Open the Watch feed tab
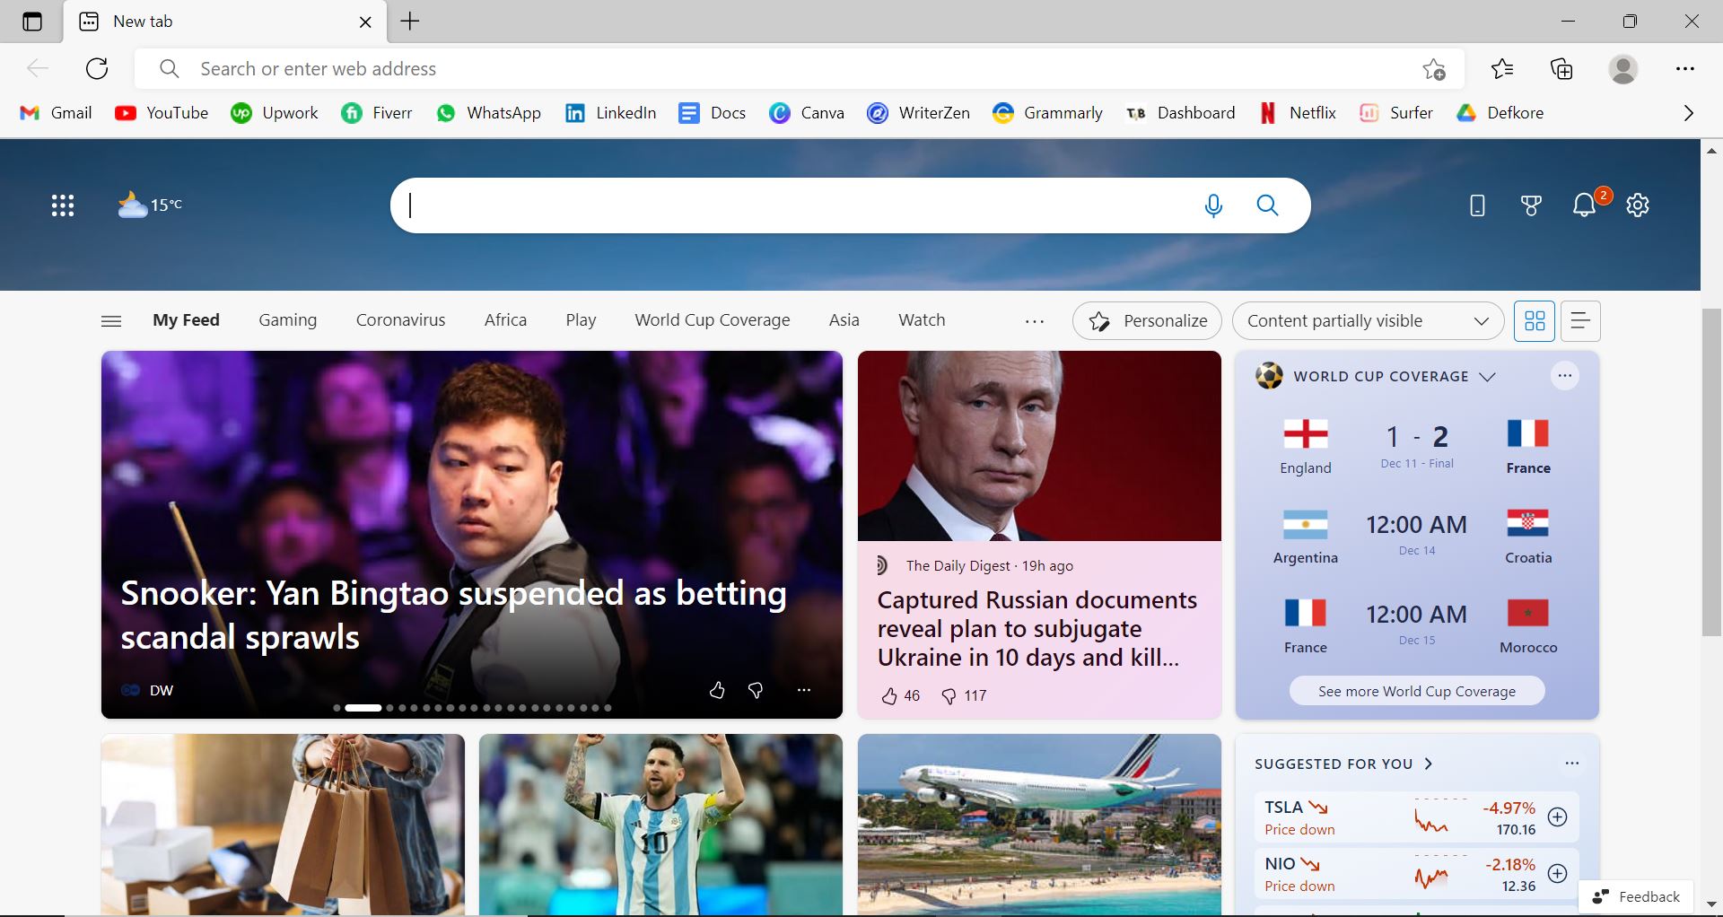The image size is (1723, 917). pos(922,319)
